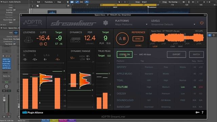Click the Stereo Out output slot
The image size is (217, 122).
6,76
